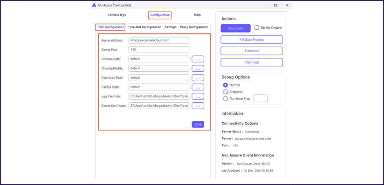Select the Run from Step option

pyautogui.click(x=225, y=99)
